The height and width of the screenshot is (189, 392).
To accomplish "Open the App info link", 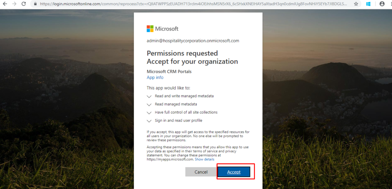I will coord(155,77).
